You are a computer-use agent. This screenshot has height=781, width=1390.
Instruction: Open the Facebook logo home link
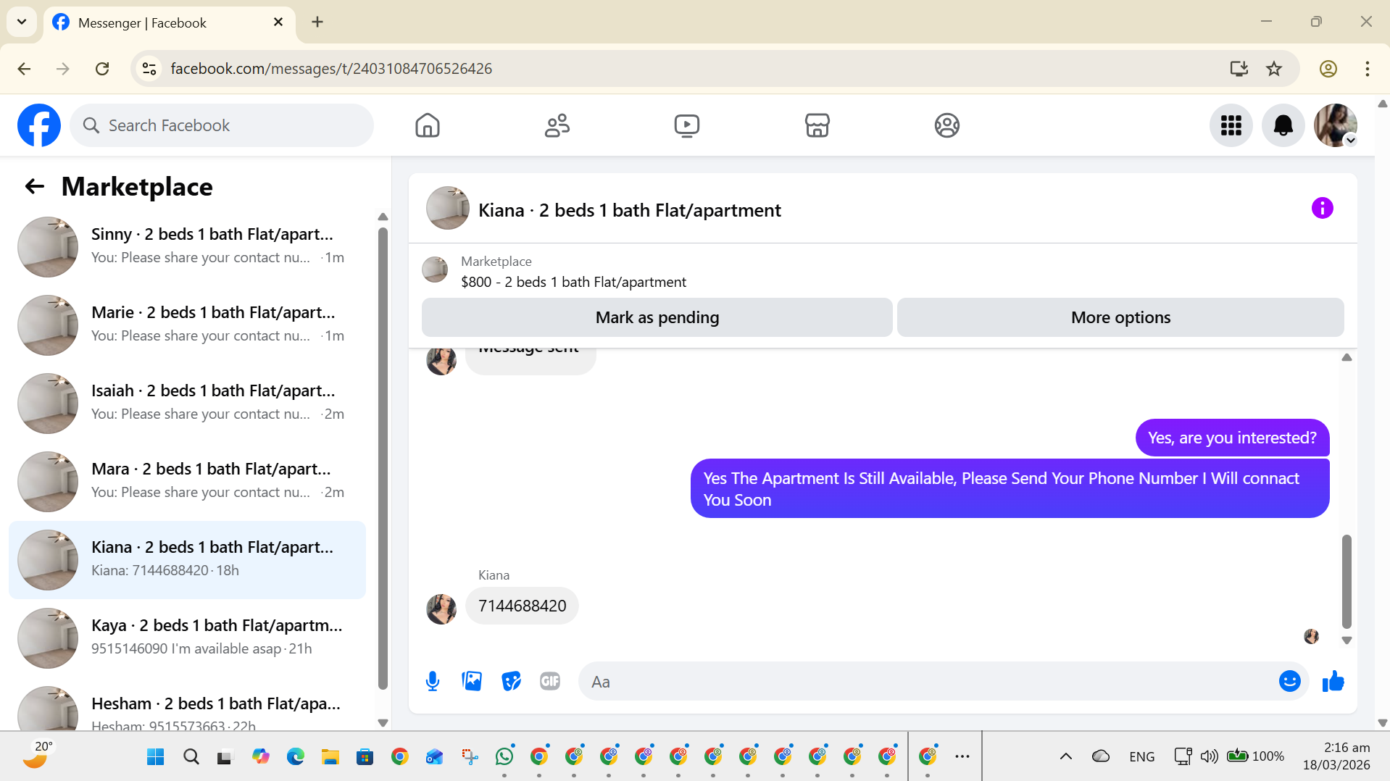(39, 125)
